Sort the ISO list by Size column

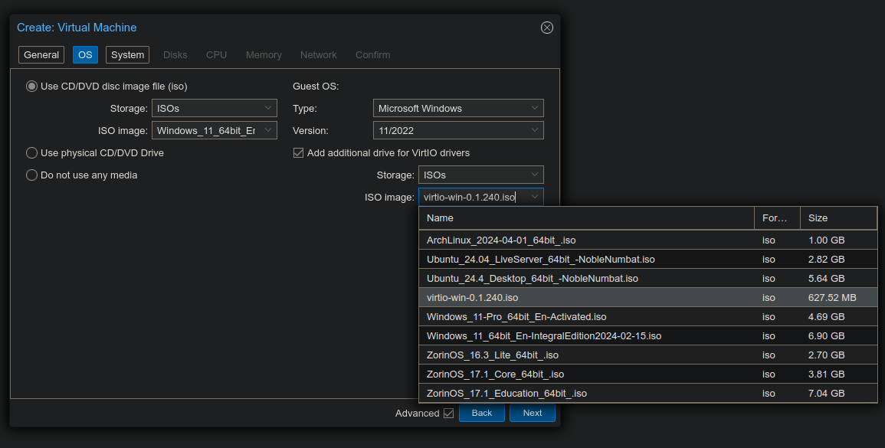tap(837, 218)
